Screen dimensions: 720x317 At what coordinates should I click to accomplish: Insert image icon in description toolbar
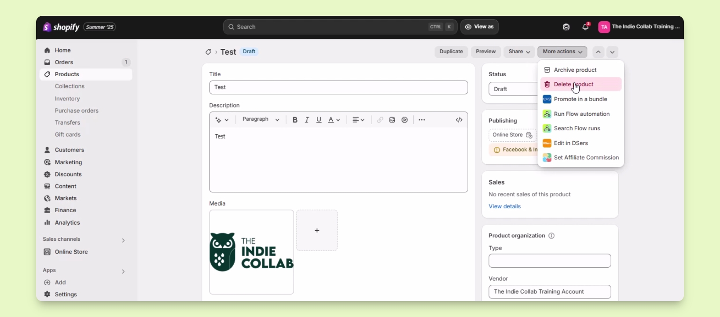392,120
